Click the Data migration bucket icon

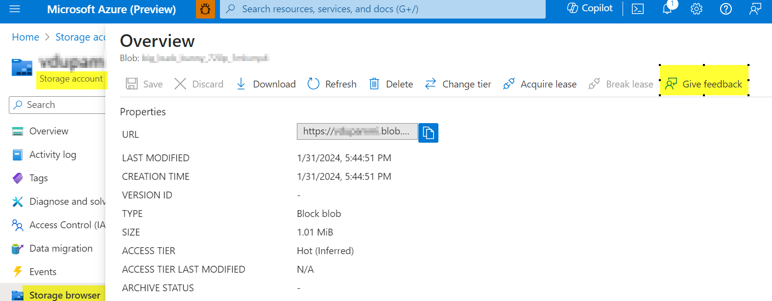pos(18,248)
